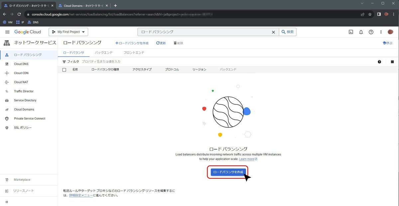Click the blue ロードバランサを作成 button
This screenshot has height=206, width=399.
click(x=228, y=172)
